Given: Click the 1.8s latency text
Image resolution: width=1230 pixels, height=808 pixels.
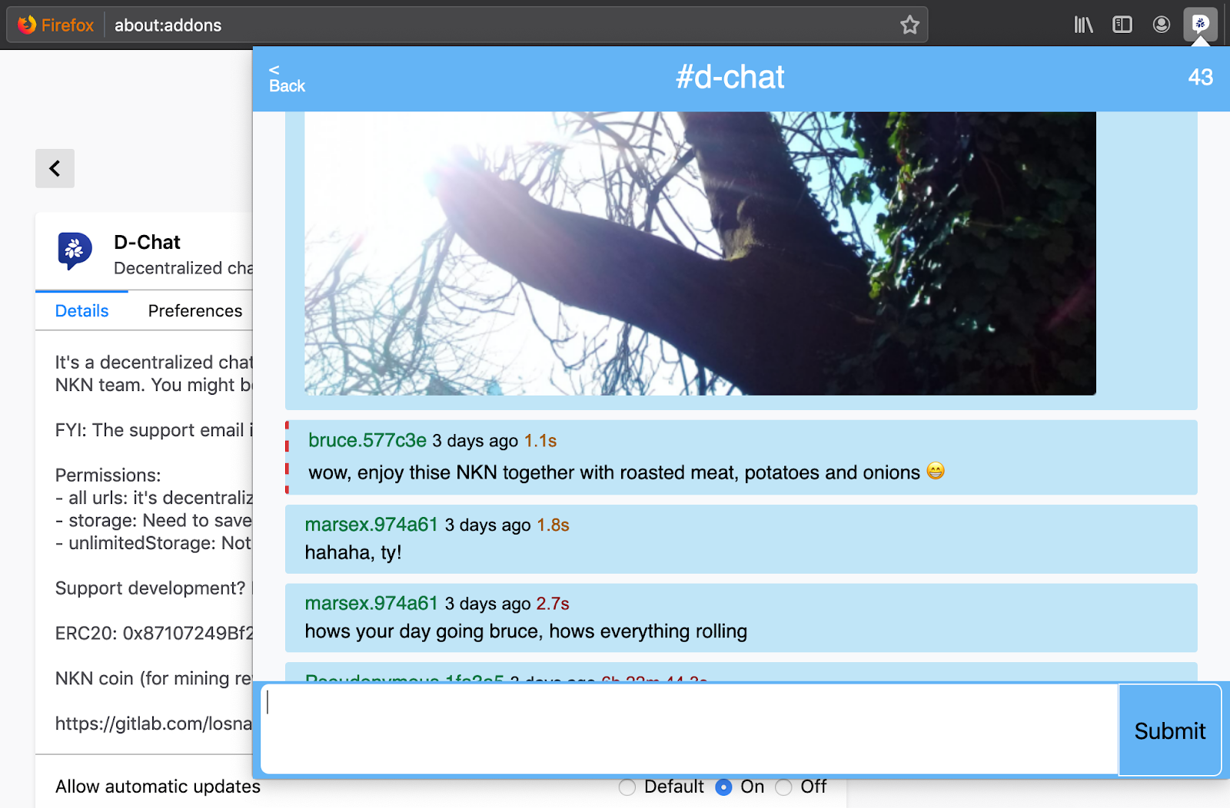Looking at the screenshot, I should pyautogui.click(x=553, y=525).
